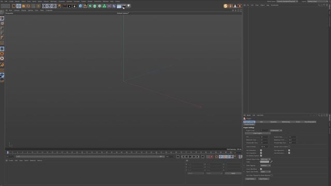The image size is (331, 186).
Task: Click Render to Picture Viewer icon
Action: tap(70, 6)
